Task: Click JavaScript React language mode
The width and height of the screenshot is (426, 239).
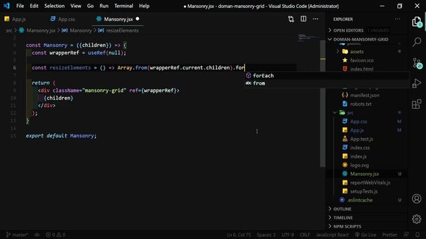Action: coord(332,234)
